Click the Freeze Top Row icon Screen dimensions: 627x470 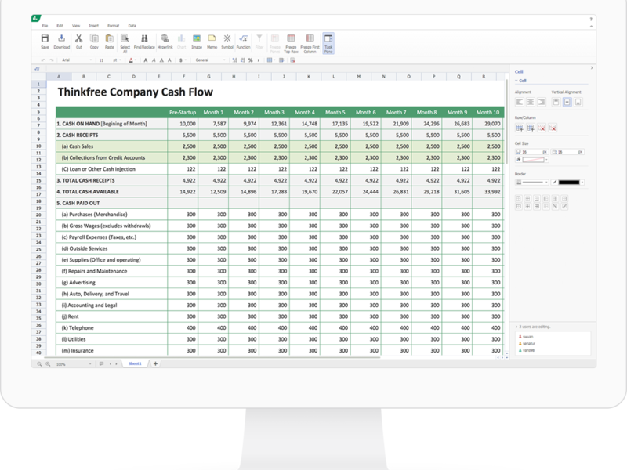coord(291,39)
